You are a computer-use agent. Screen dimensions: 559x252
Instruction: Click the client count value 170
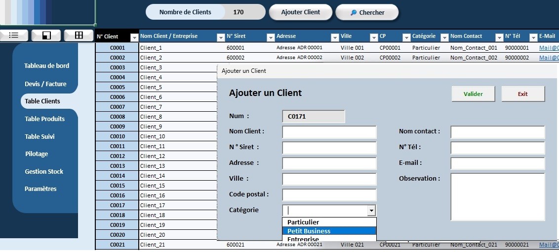tap(239, 12)
